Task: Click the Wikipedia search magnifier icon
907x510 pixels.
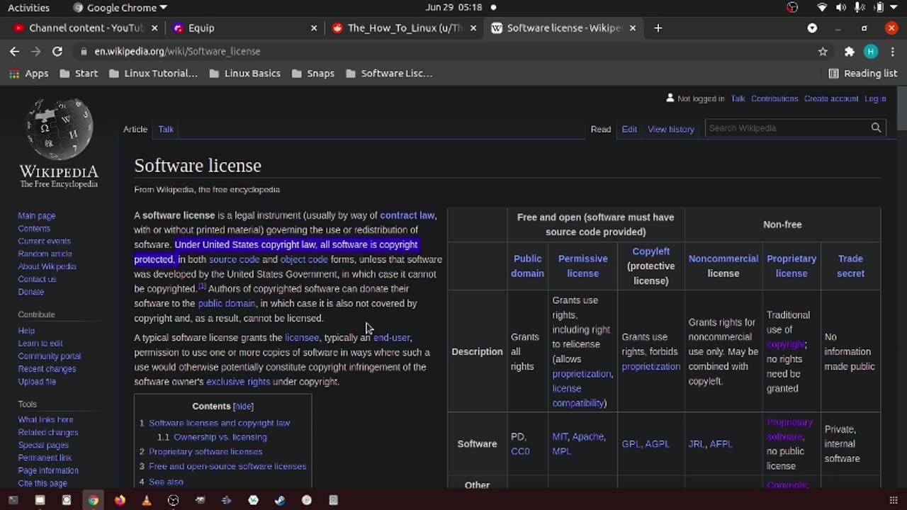Action: (x=876, y=128)
